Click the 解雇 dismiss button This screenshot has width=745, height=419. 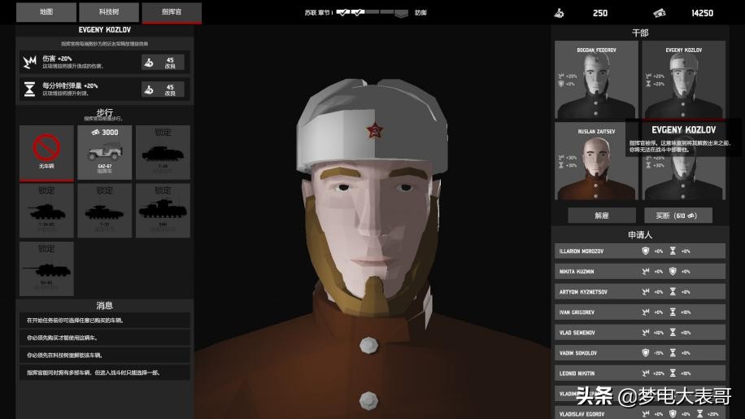602,216
